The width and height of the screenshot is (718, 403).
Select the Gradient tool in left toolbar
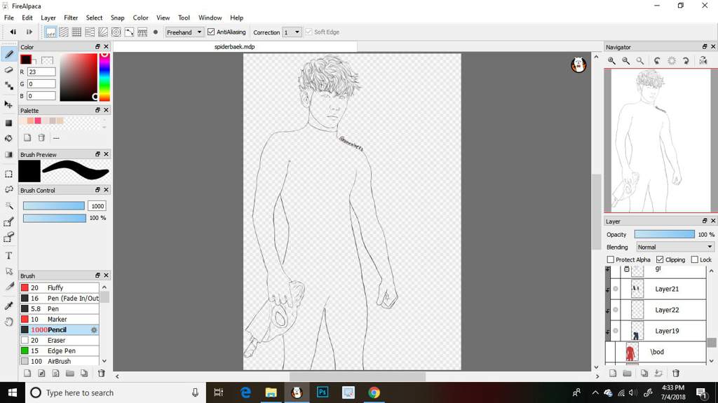click(8, 154)
